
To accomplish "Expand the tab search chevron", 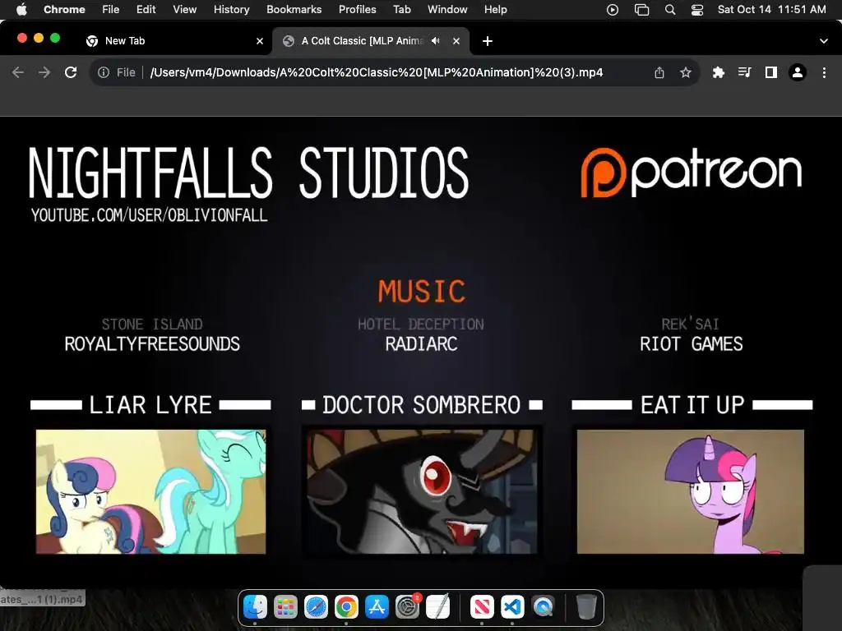I will [823, 41].
